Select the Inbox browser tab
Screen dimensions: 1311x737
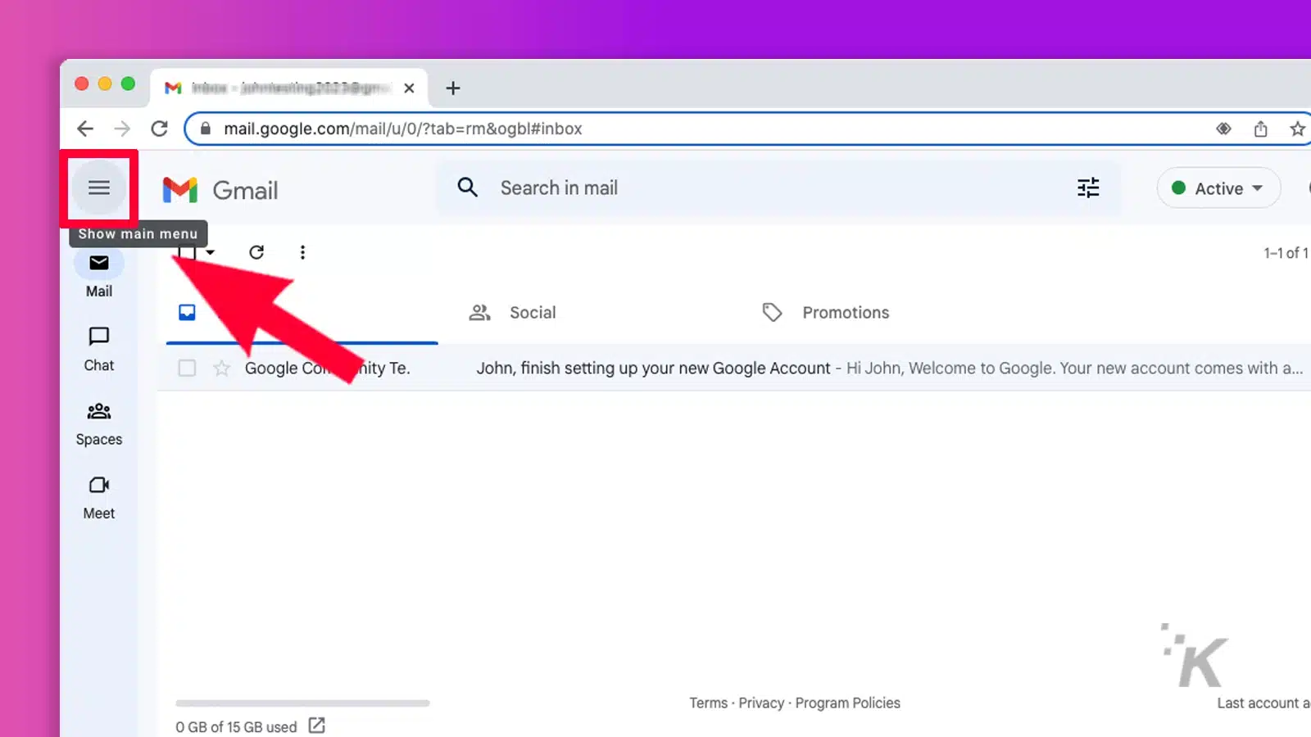[288, 88]
